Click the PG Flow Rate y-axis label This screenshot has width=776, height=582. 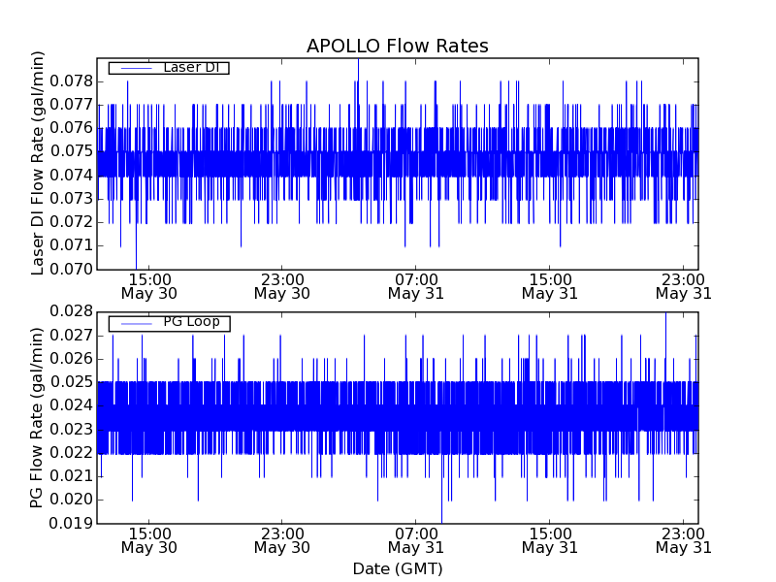tap(39, 417)
